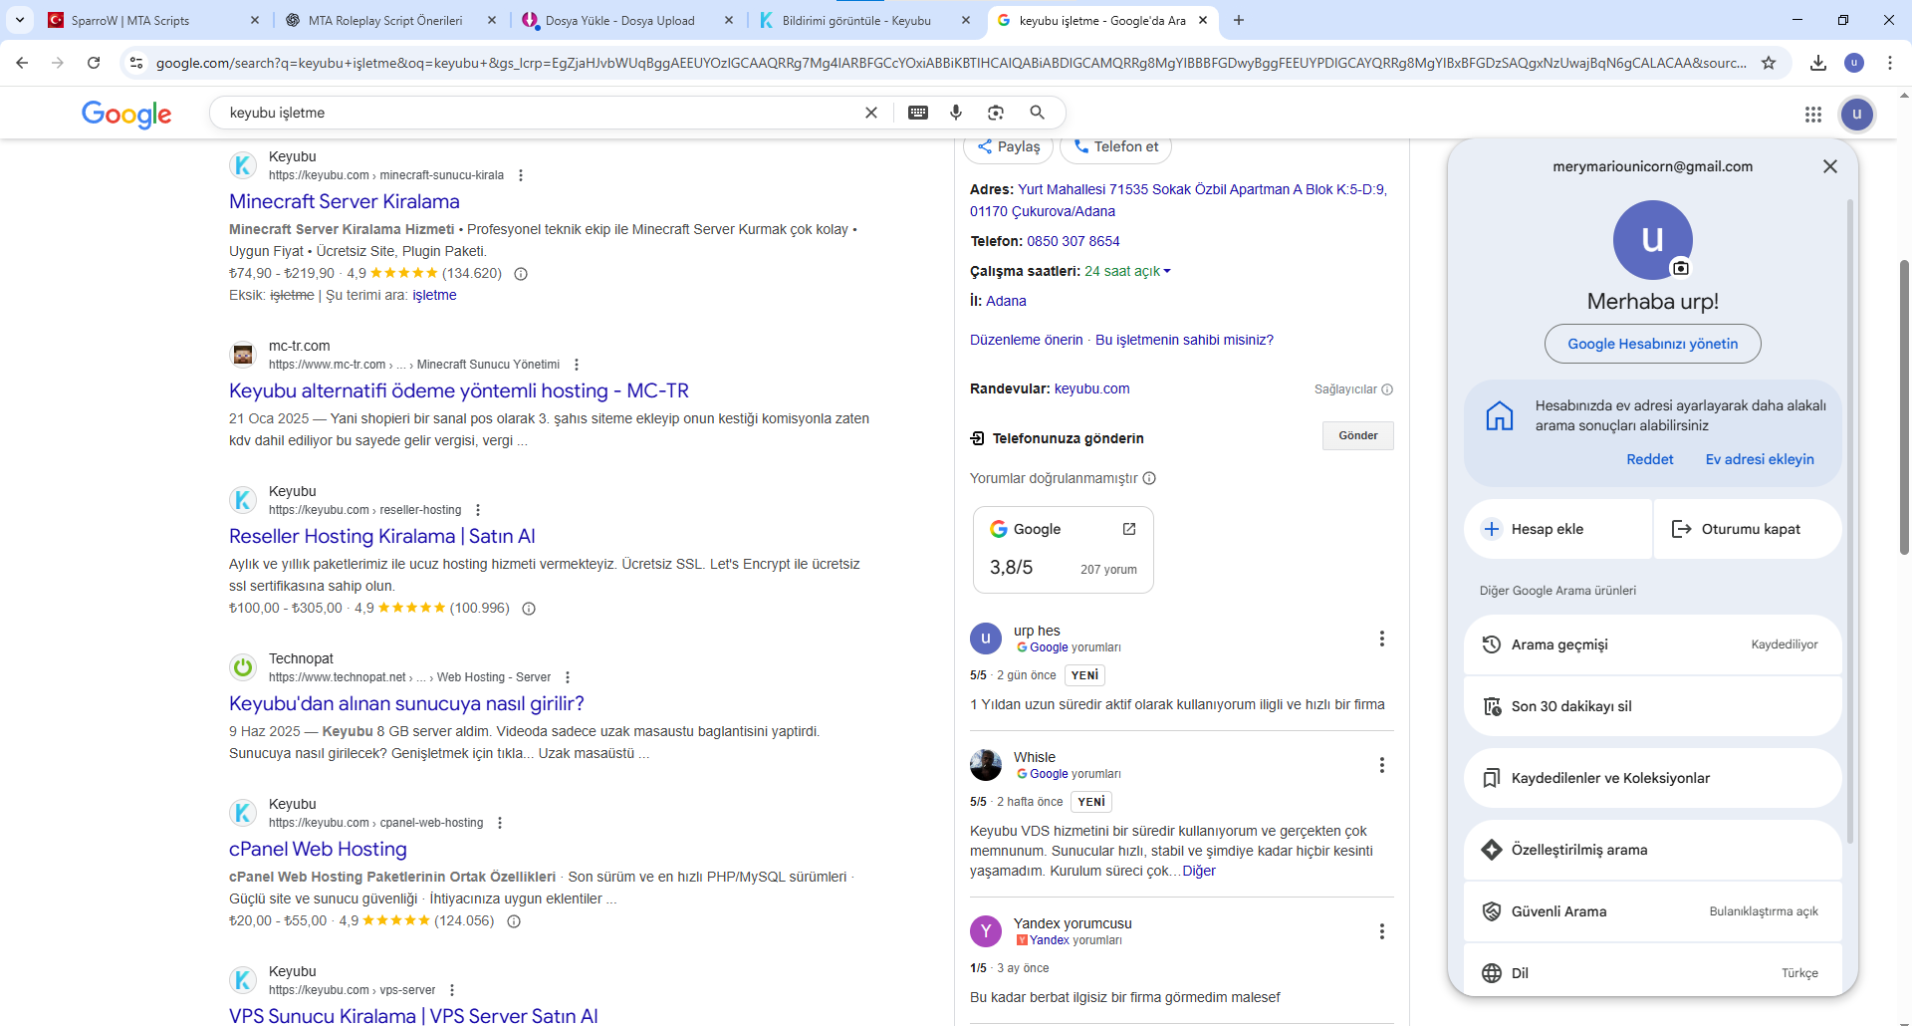Show info about unverified reviews

(x=1149, y=478)
